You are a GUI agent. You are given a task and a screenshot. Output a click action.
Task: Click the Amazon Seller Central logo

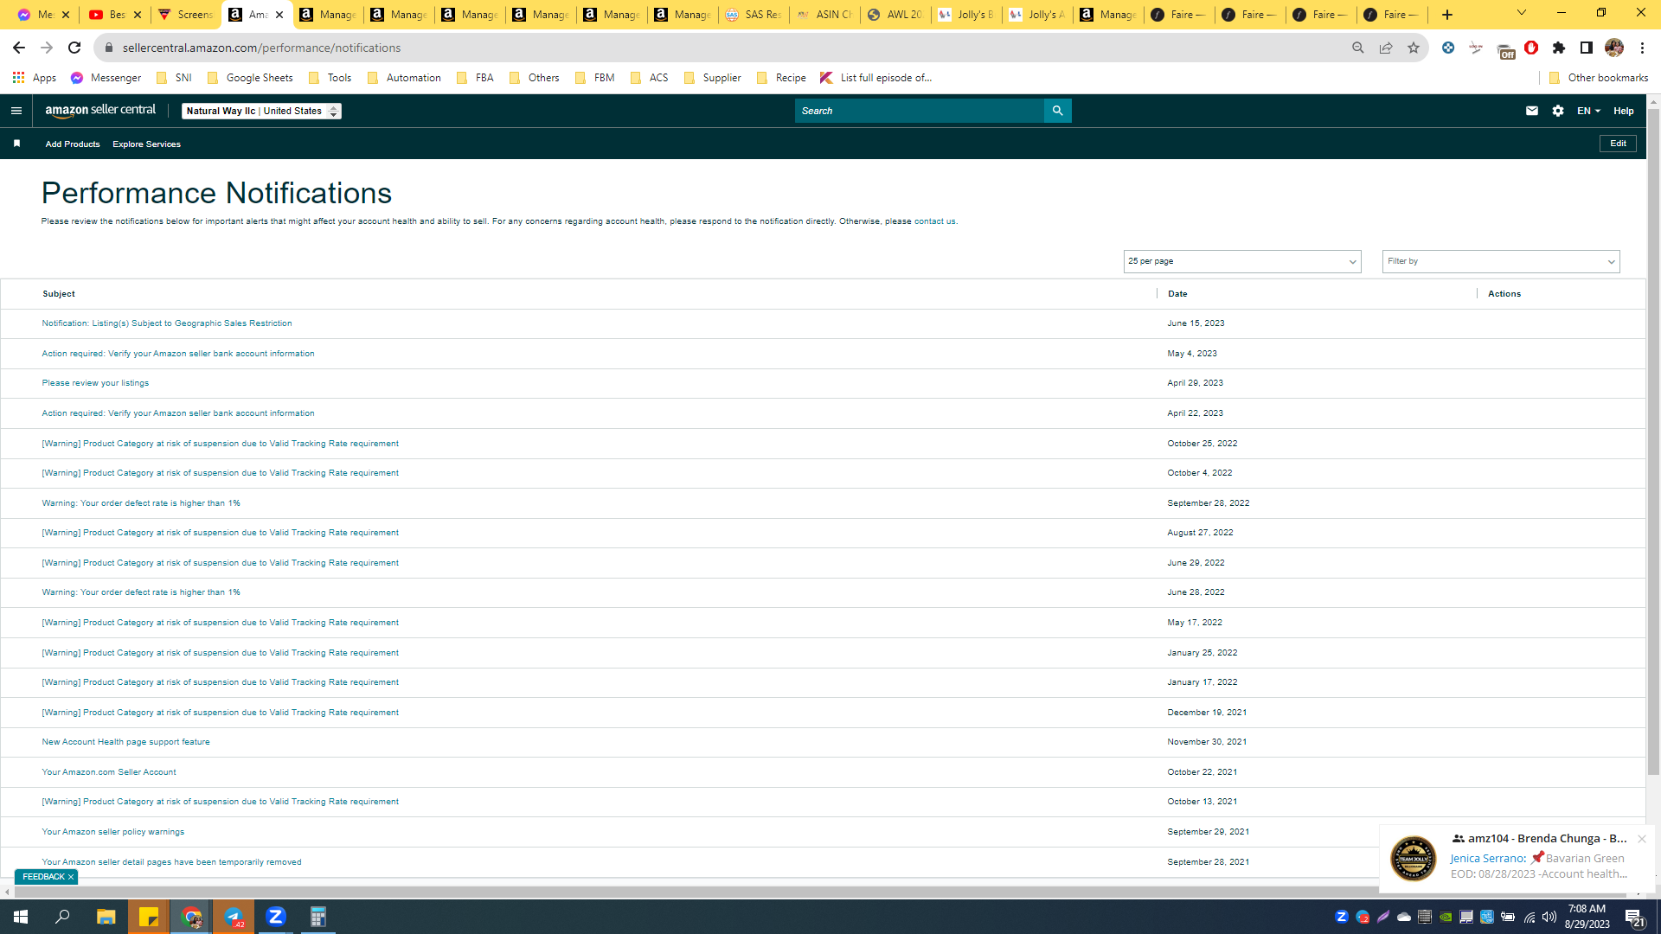click(100, 111)
